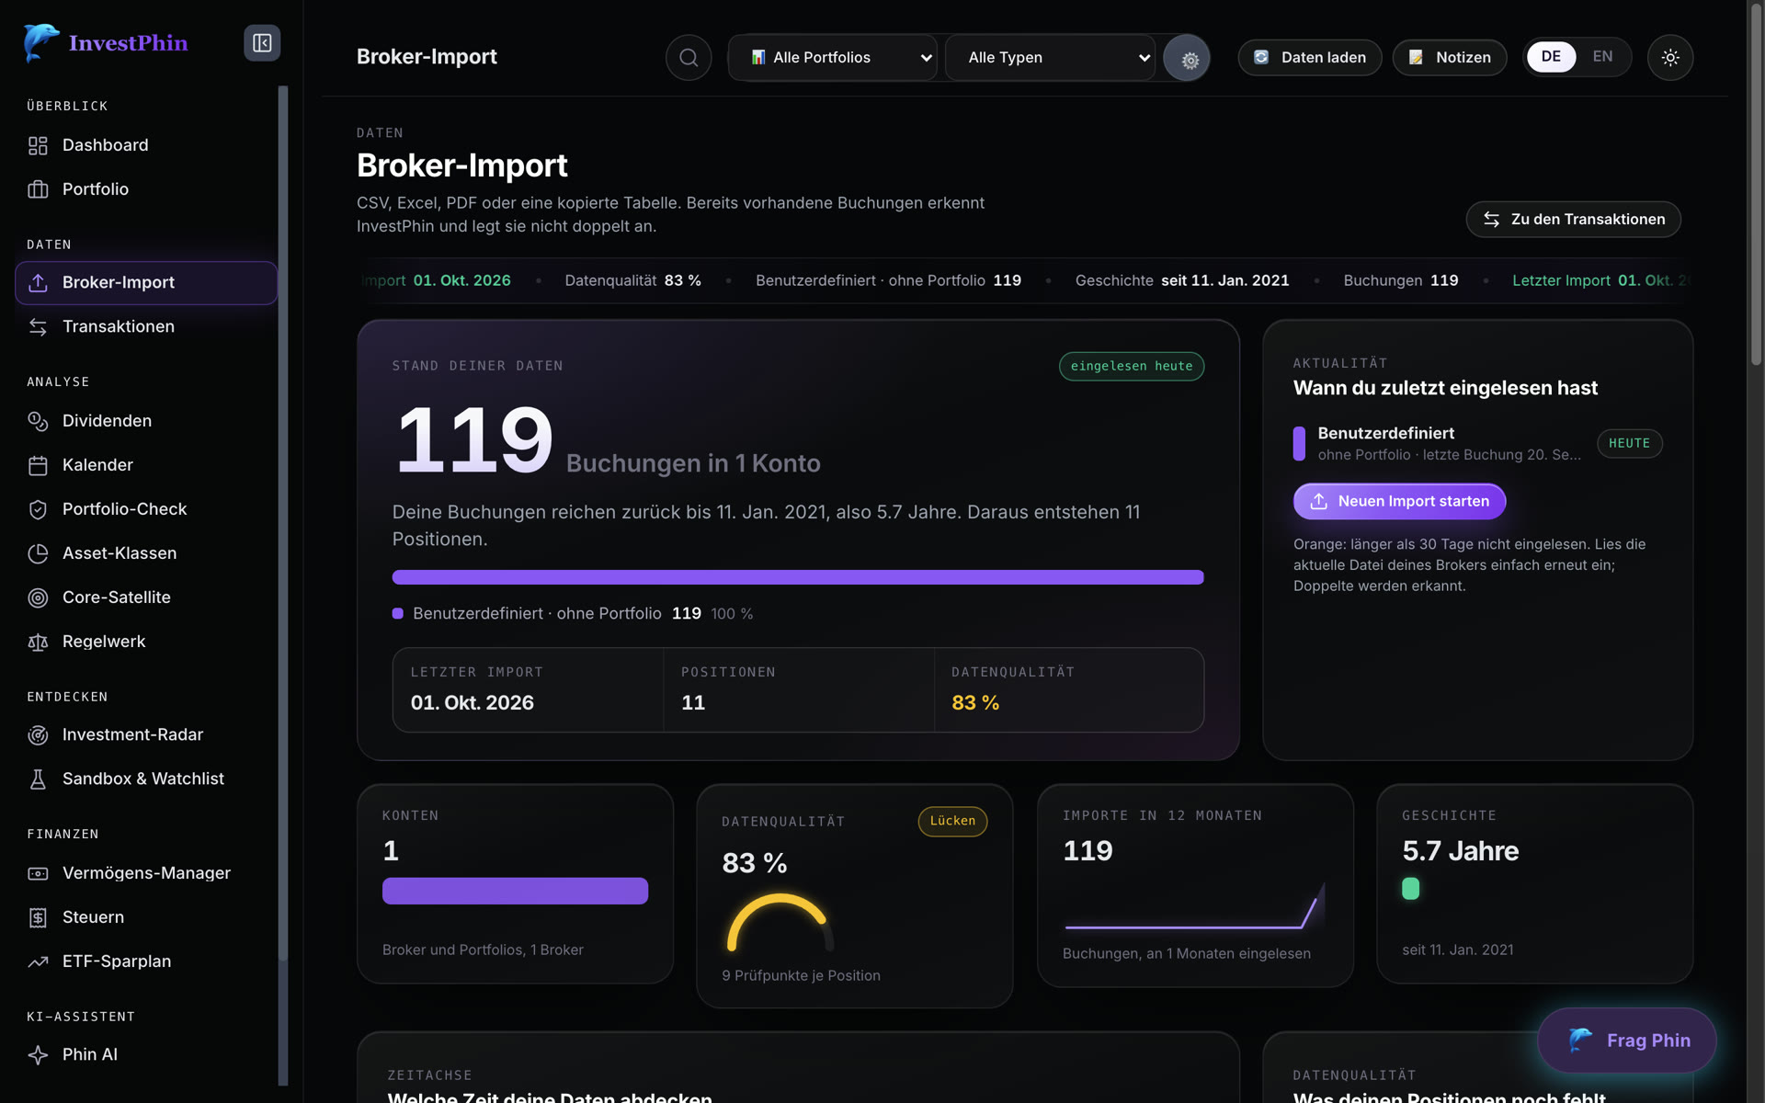The height and width of the screenshot is (1103, 1765).
Task: Click the Daten laden button
Action: pos(1310,58)
